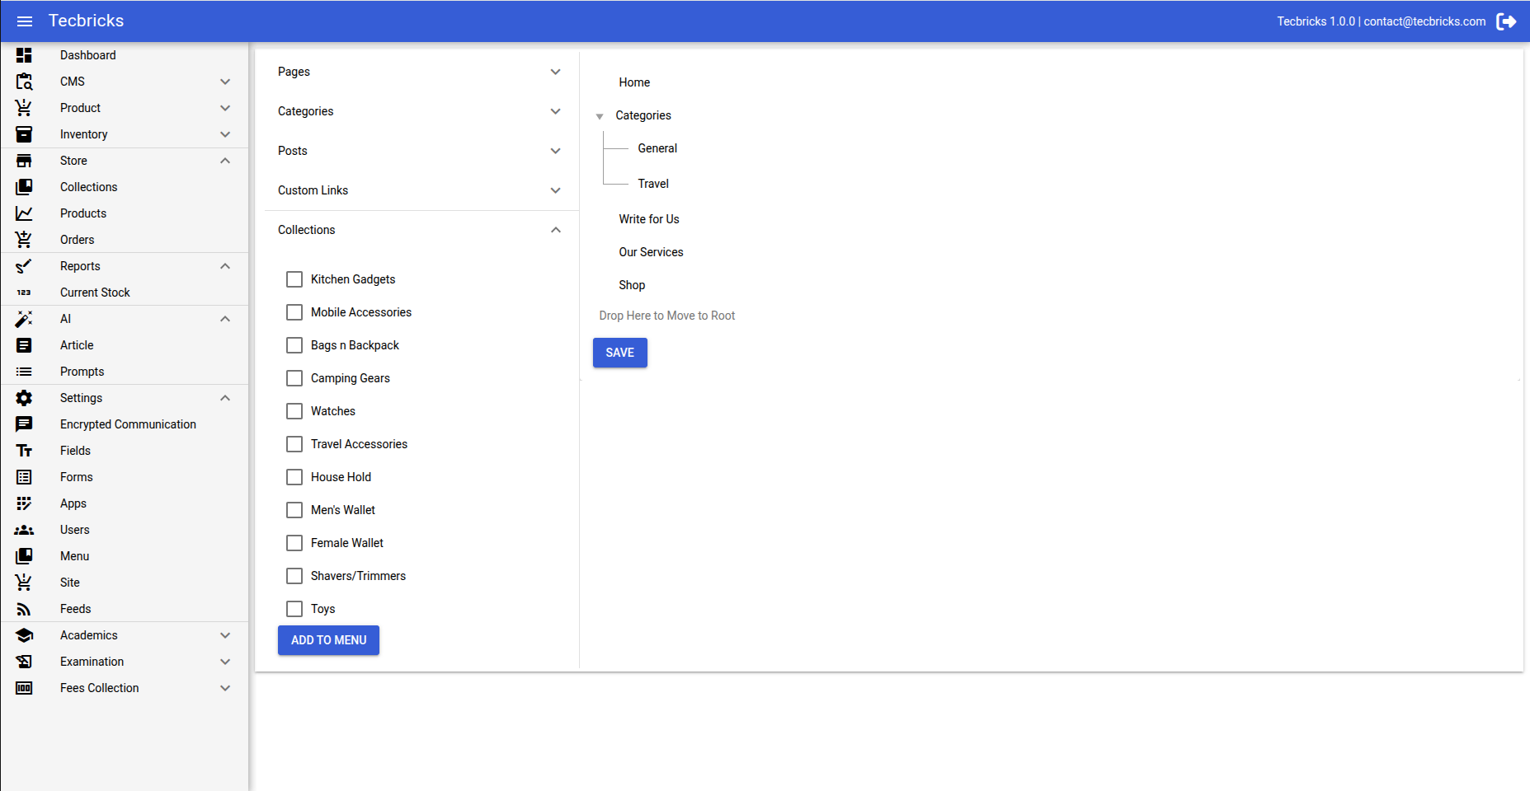
Task: Check the Mobile Accessories checkbox
Action: (x=294, y=312)
